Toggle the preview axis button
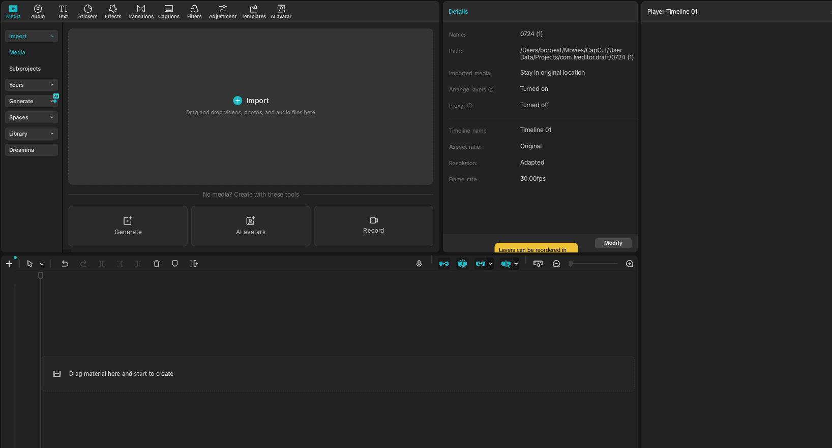The height and width of the screenshot is (448, 832). pyautogui.click(x=506, y=264)
